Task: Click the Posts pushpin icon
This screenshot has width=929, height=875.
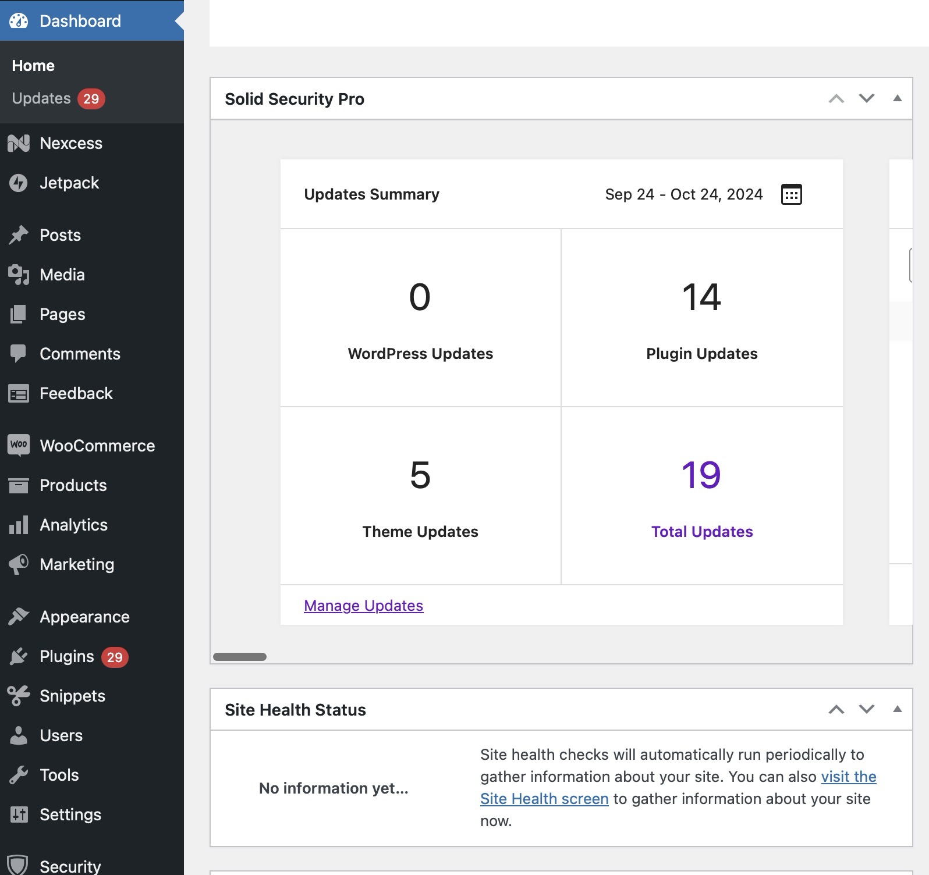Action: (x=19, y=235)
